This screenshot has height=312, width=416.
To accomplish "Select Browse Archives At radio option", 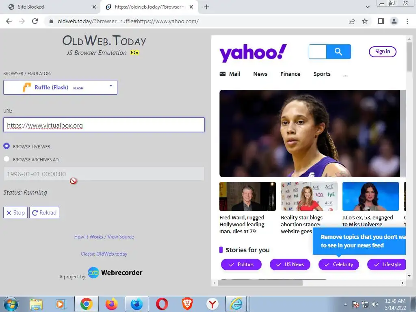I will coord(6,159).
